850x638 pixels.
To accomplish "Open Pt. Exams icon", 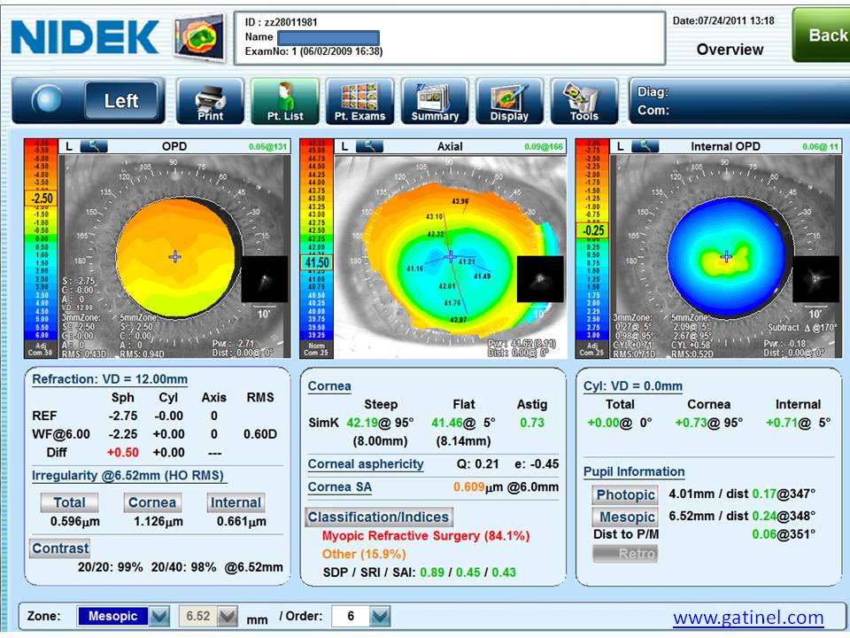I will coord(359,100).
